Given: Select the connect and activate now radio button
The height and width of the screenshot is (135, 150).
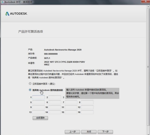Looking at the screenshot, I should (x=30, y=84).
